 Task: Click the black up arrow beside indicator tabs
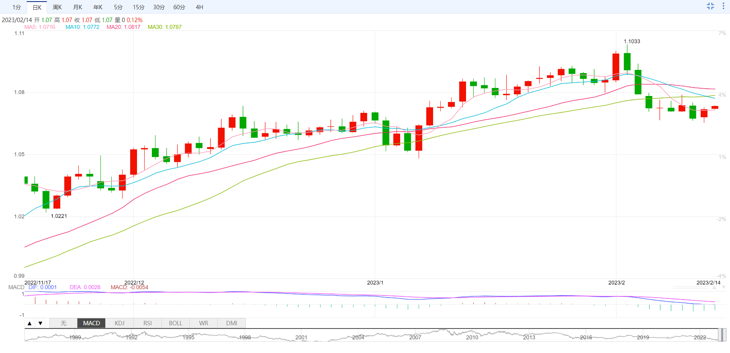[x=30, y=323]
